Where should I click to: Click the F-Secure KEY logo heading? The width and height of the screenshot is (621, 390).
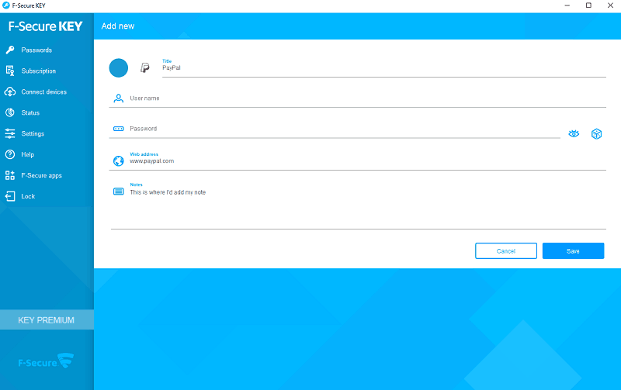(x=46, y=26)
